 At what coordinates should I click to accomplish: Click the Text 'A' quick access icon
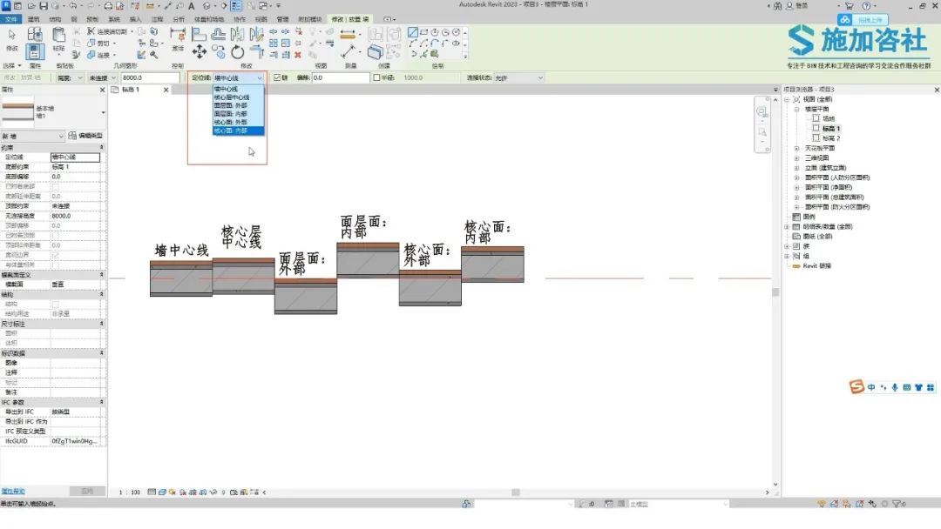pyautogui.click(x=192, y=5)
